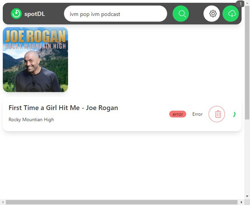Click the green search magnifier button

coord(180,14)
